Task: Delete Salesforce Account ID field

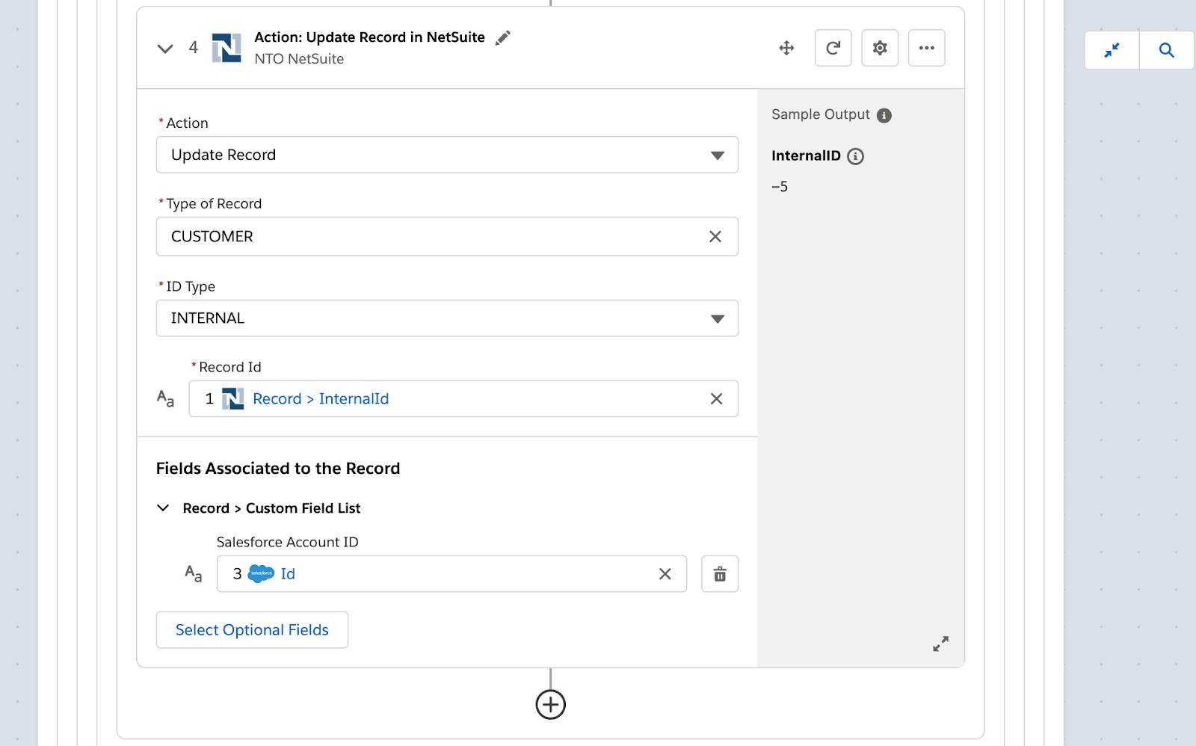Action: (720, 574)
